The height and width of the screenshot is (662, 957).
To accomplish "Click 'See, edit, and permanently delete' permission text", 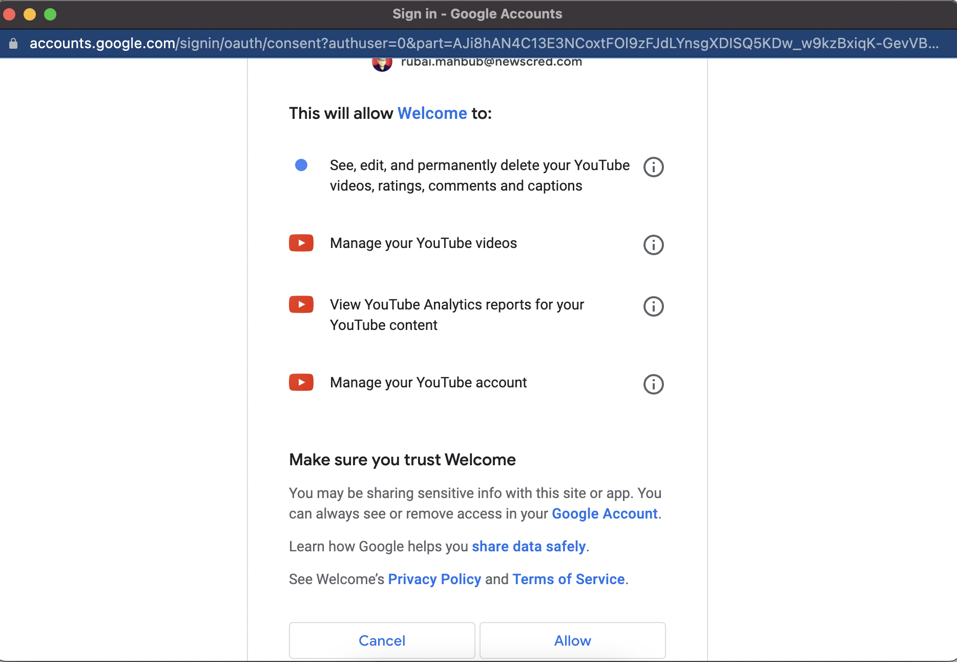I will tap(480, 175).
